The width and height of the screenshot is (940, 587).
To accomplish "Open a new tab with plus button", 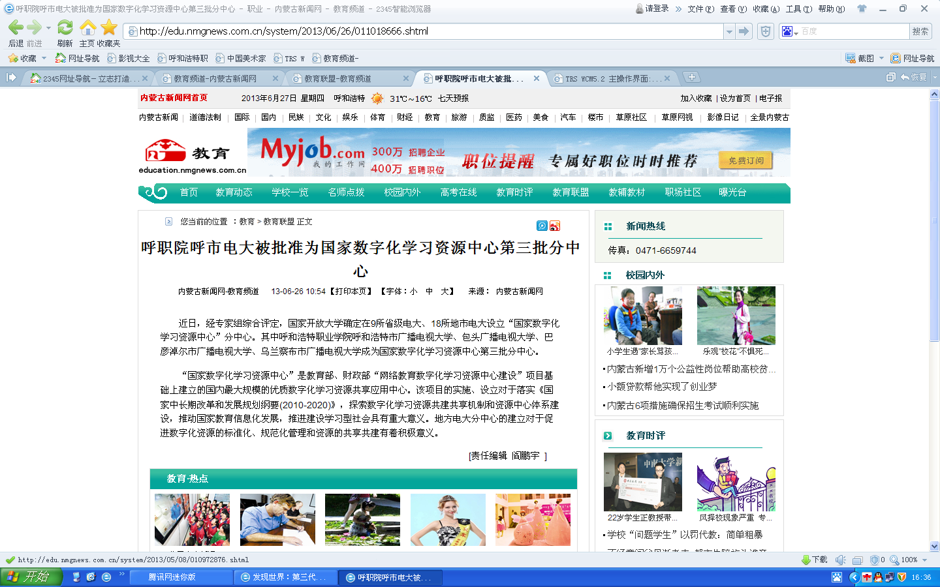I will point(691,78).
